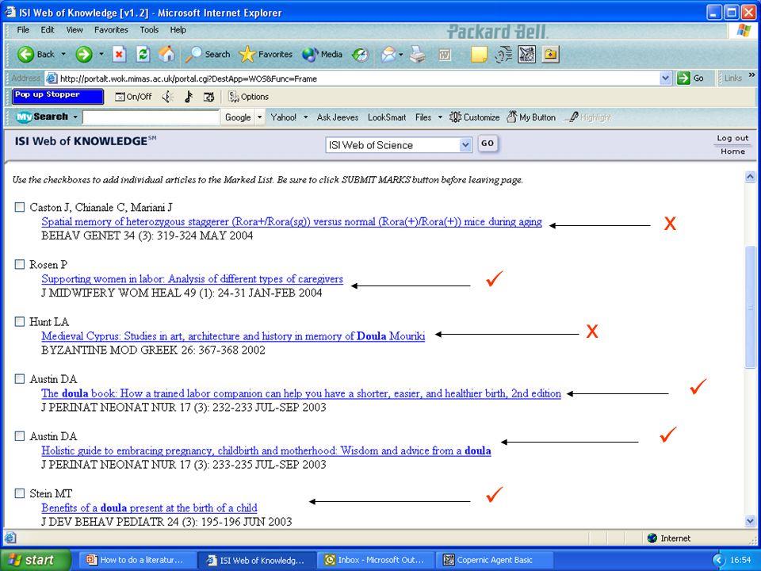Check the box for Austin DA doula book
Image resolution: width=761 pixels, height=571 pixels.
tap(19, 379)
